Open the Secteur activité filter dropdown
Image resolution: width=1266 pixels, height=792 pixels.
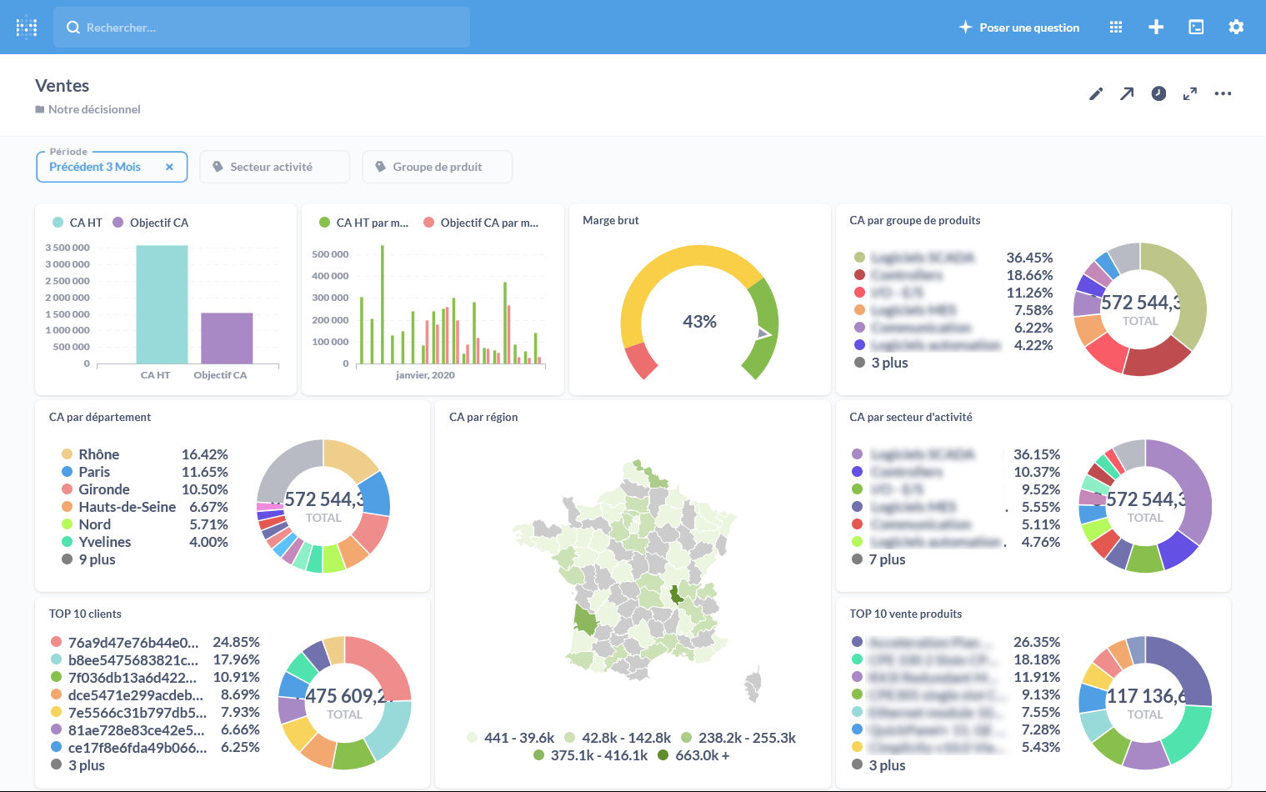tap(274, 167)
